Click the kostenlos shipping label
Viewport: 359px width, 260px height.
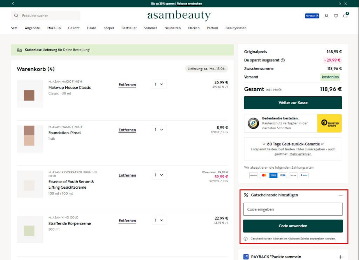tap(330, 77)
